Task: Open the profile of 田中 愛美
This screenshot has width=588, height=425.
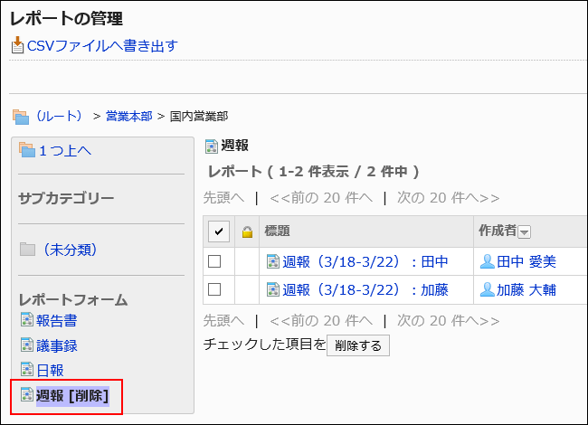Action: 526,261
